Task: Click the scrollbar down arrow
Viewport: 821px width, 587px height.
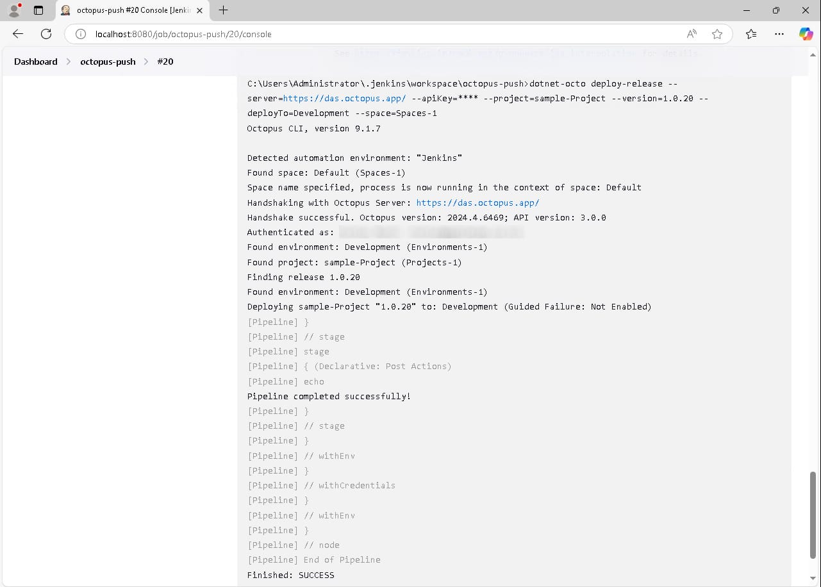Action: point(813,578)
